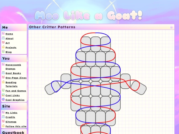
Task: Click the icon beside Goat Books
Action: click(x=3, y=73)
